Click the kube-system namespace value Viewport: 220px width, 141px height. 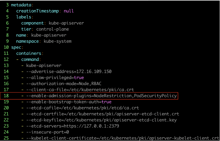(58, 41)
